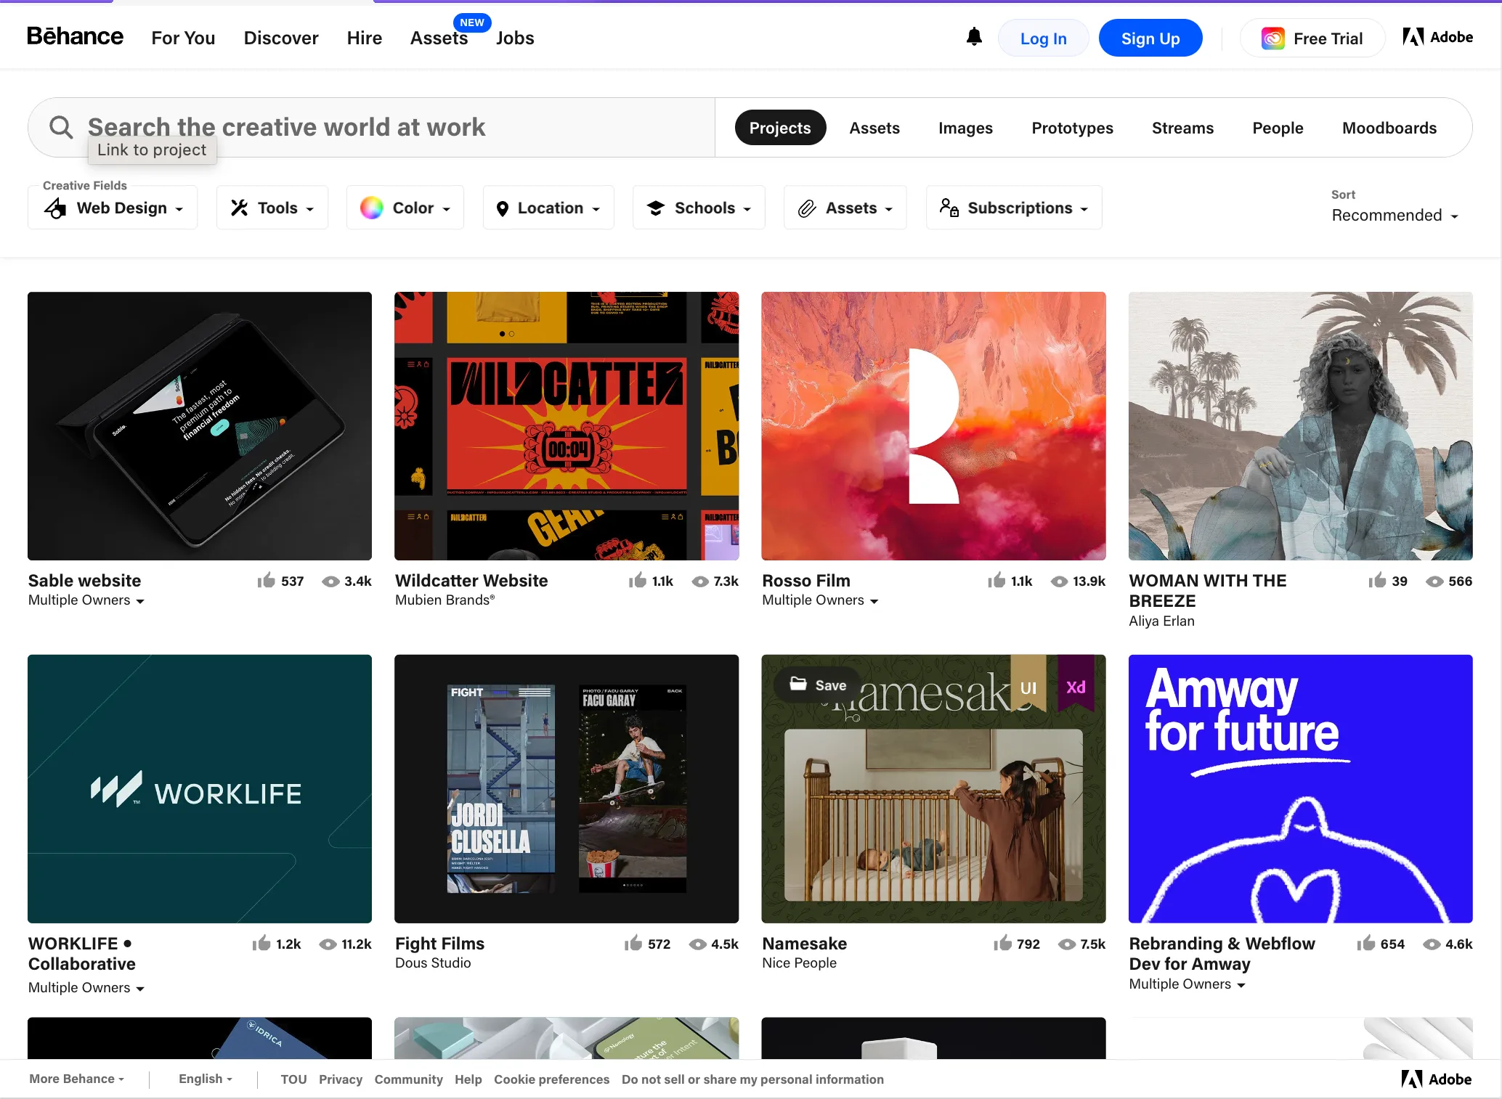Click the color wheel on the Color filter
This screenshot has width=1502, height=1099.
tap(372, 208)
